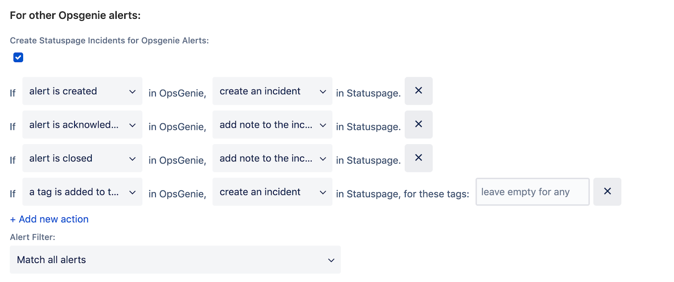Open action dropdown for closed alert row
Screen dimensions: 674x282
click(x=272, y=158)
